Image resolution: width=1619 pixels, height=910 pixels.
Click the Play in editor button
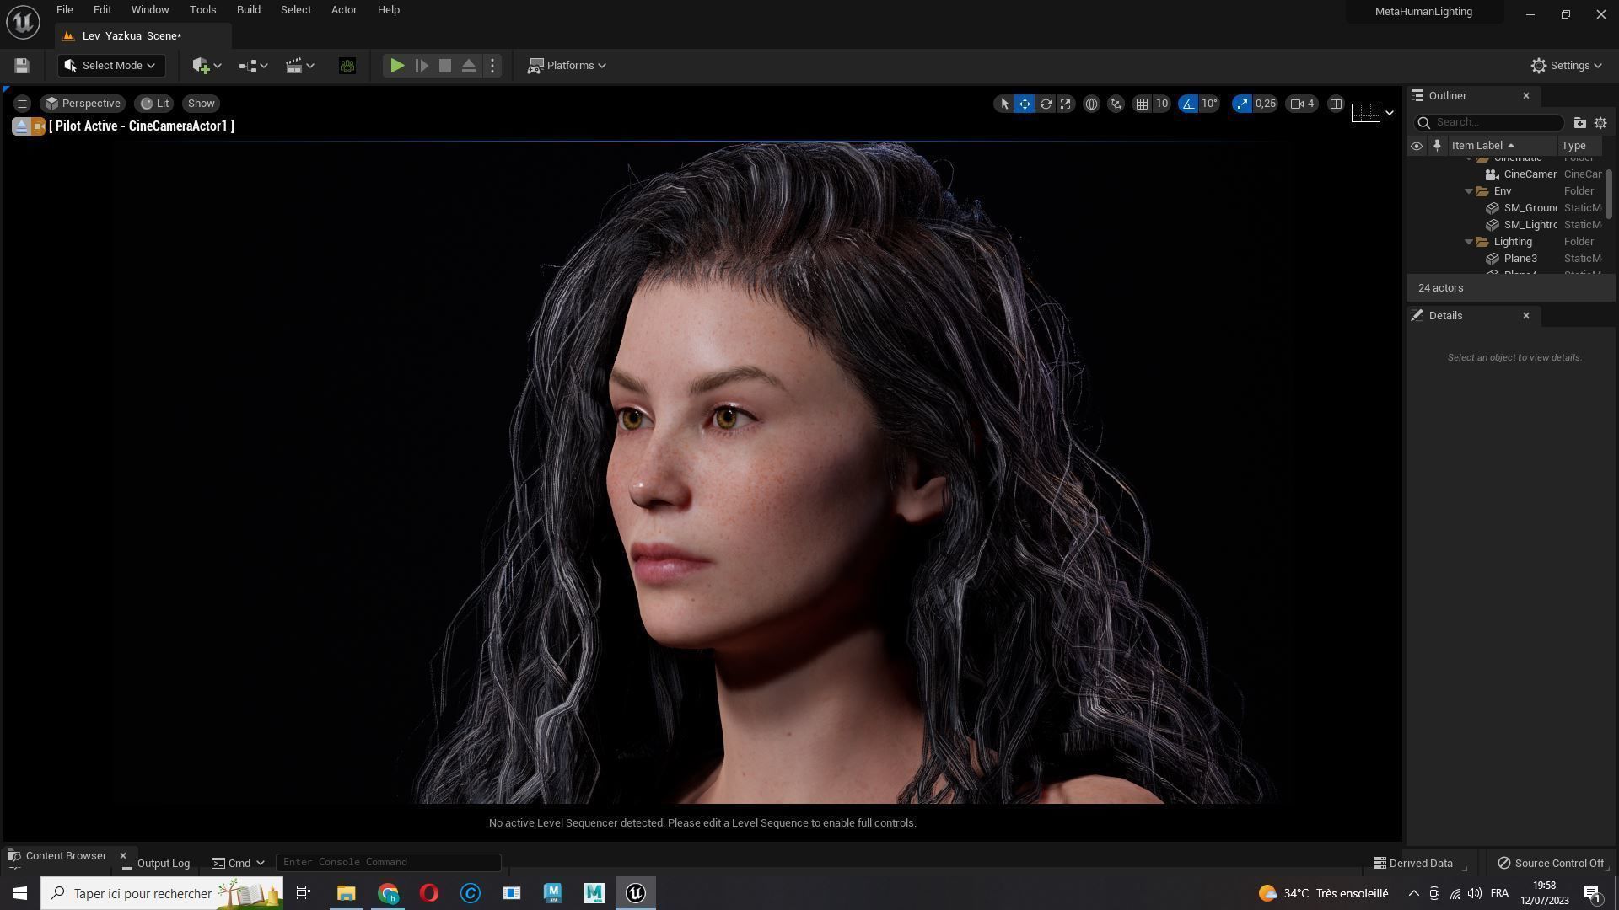click(x=397, y=66)
